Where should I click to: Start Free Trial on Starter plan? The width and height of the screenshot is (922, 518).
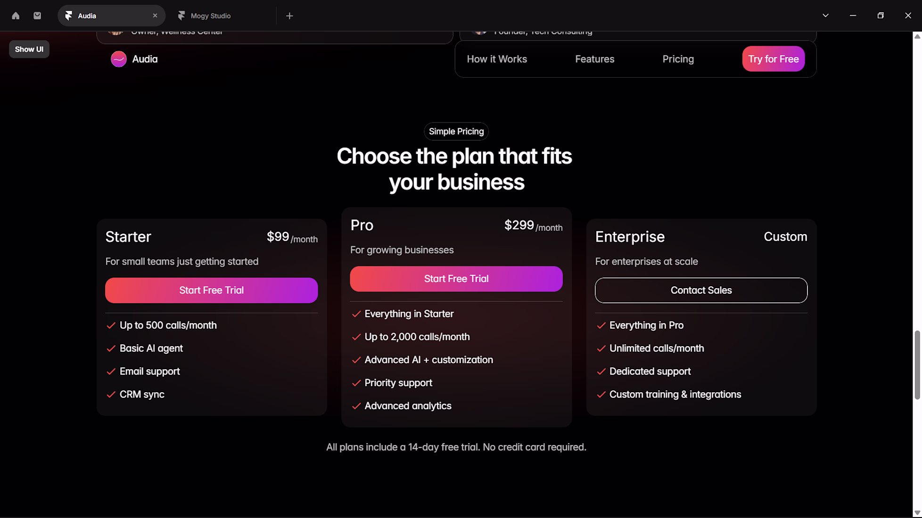coord(211,290)
